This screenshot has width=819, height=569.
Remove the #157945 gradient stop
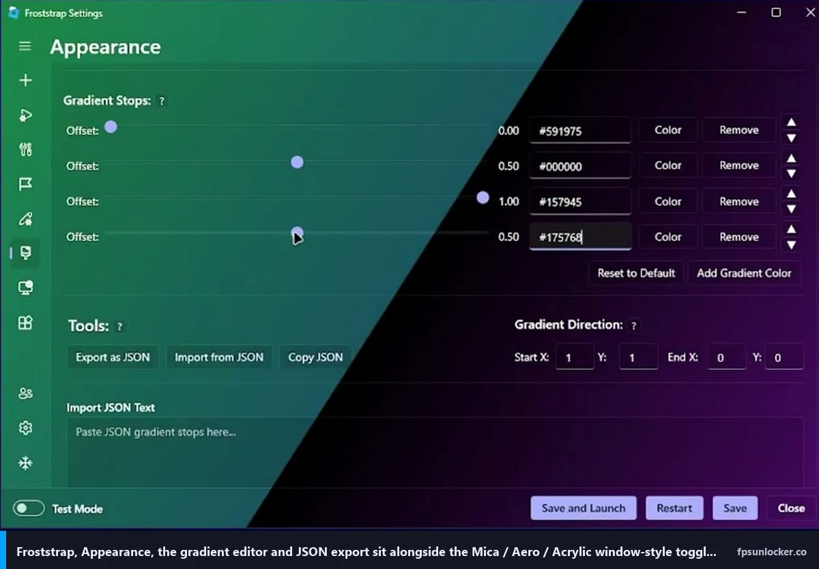739,201
